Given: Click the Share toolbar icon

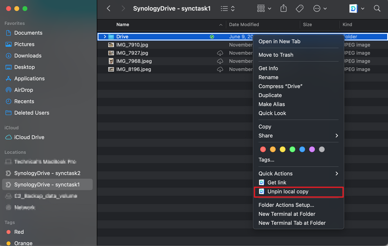Looking at the screenshot, I should [x=283, y=9].
